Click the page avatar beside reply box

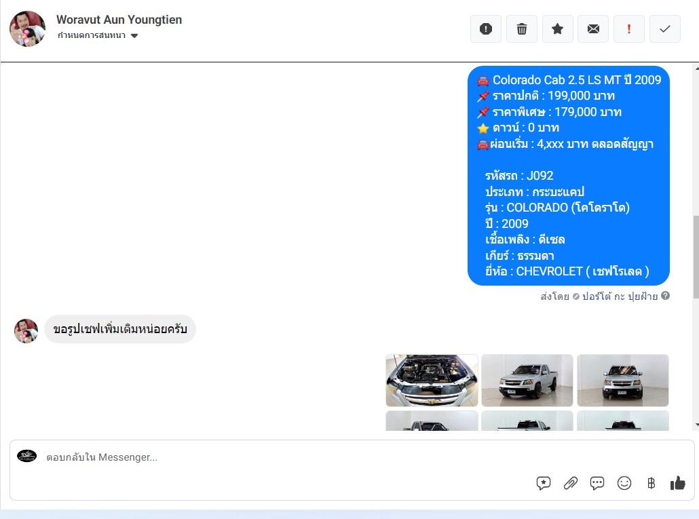[x=26, y=456]
